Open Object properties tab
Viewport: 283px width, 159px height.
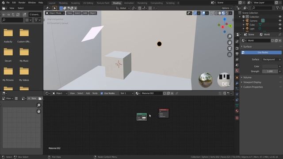point(237,78)
